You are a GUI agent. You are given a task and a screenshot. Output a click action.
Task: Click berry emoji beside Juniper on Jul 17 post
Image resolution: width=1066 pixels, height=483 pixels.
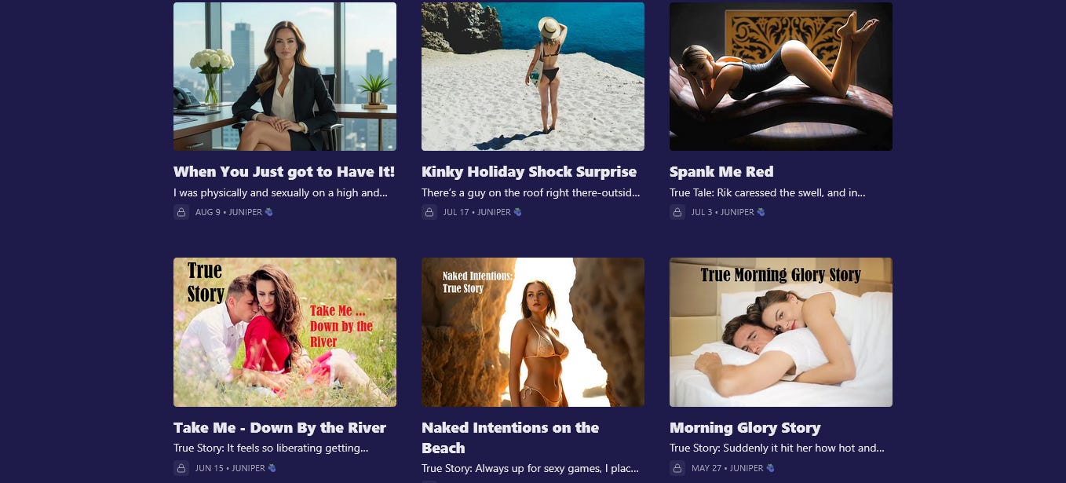coord(517,212)
